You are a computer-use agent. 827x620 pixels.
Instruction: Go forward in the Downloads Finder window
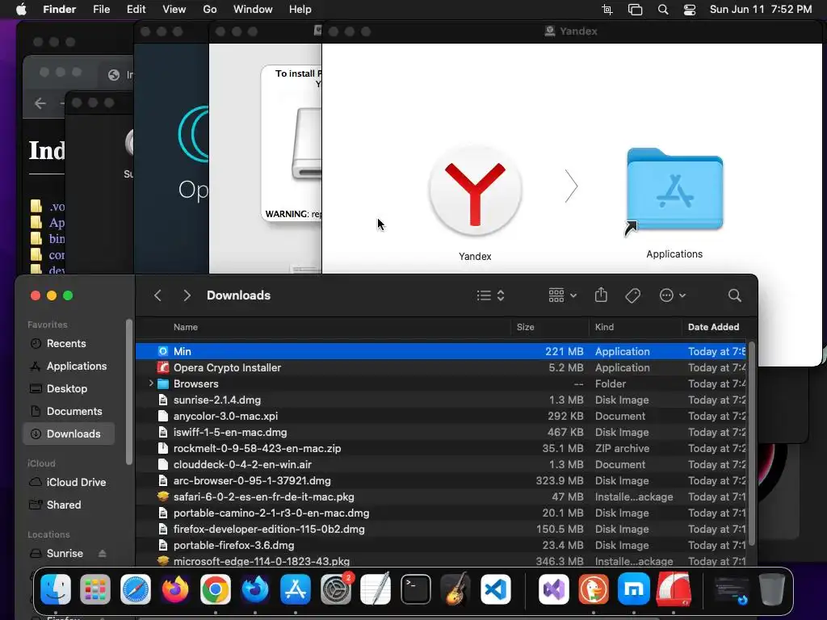coord(187,295)
